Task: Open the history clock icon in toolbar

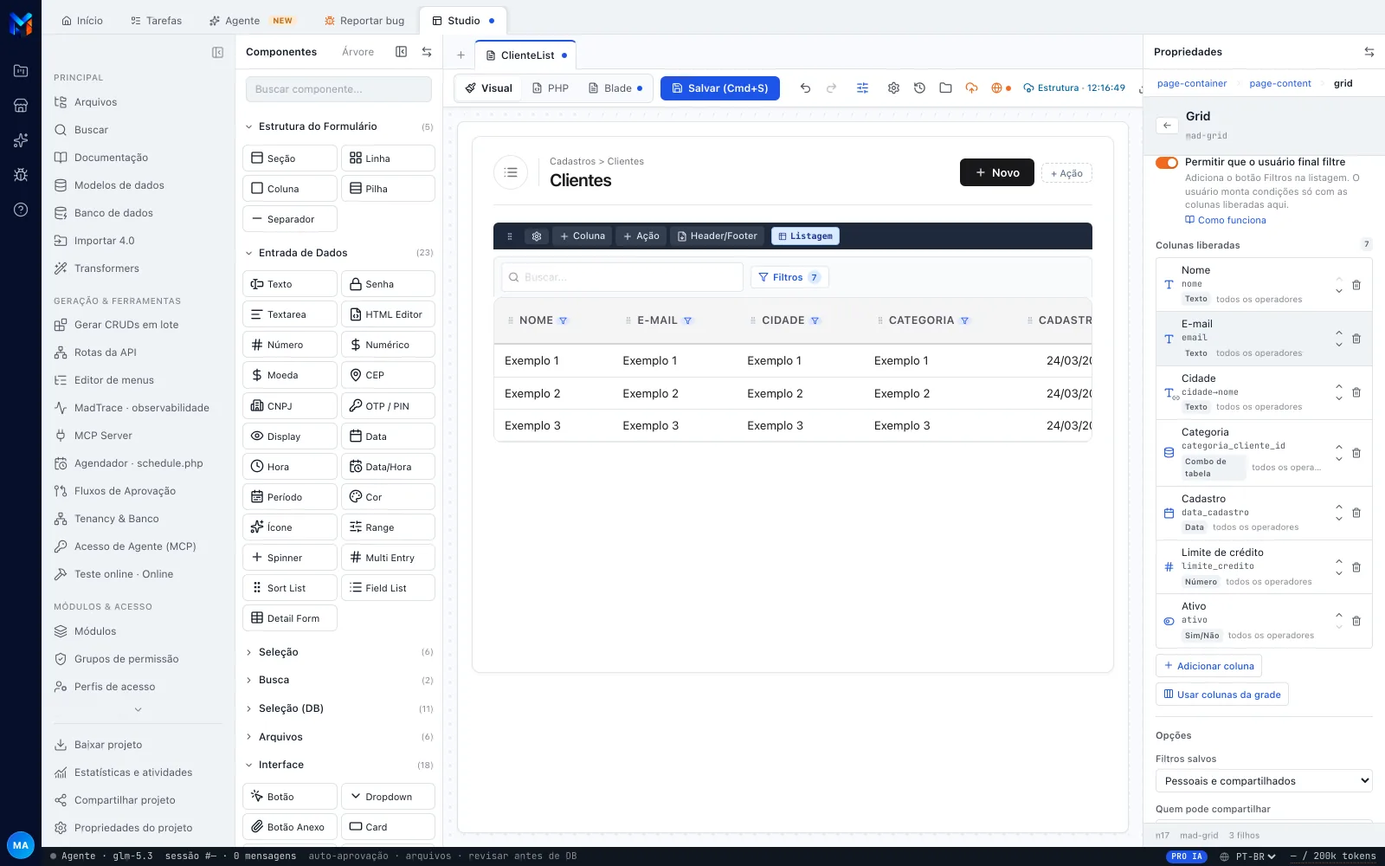Action: pos(919,88)
